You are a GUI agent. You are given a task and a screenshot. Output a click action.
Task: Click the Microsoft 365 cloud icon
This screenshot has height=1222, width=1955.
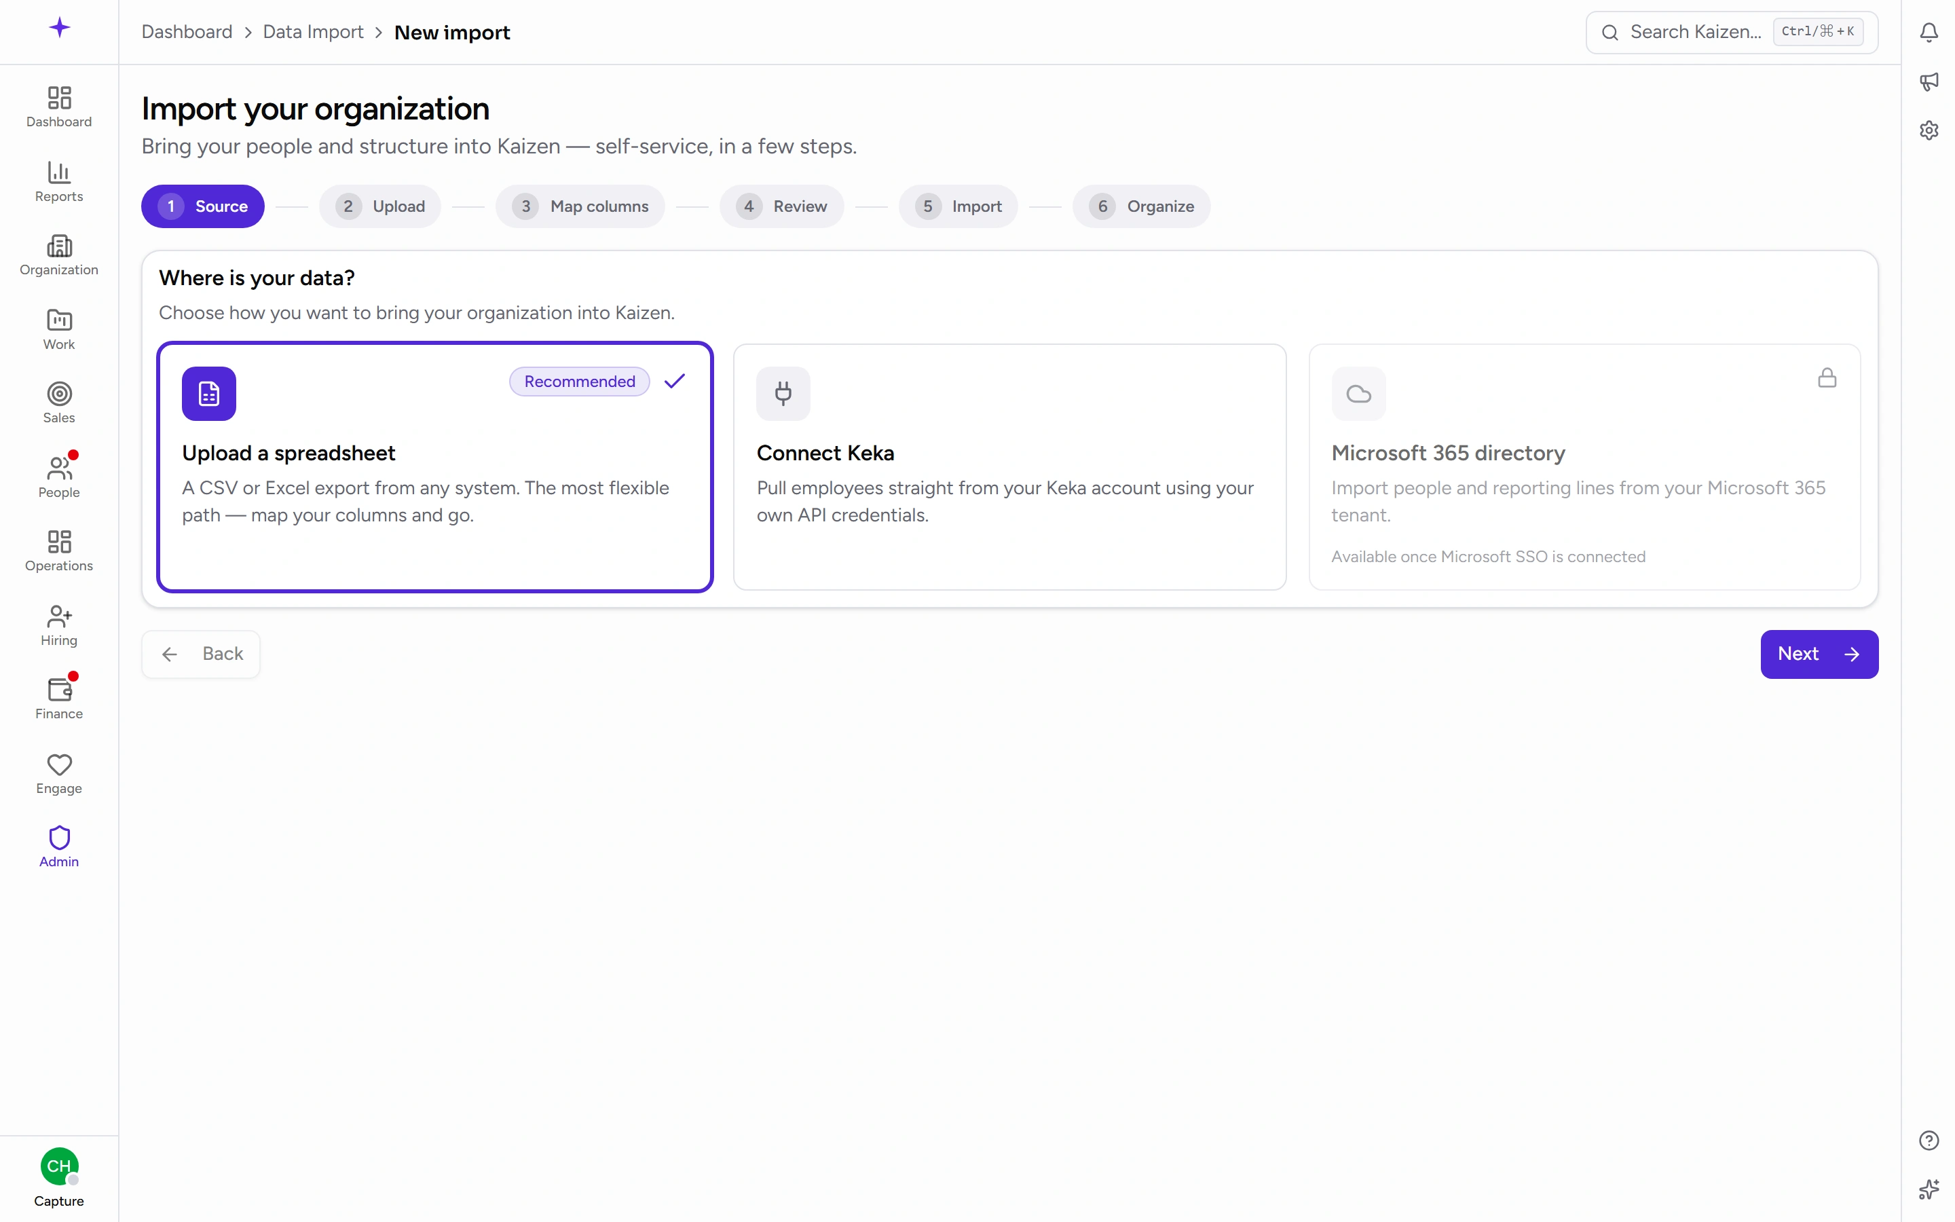(1358, 394)
